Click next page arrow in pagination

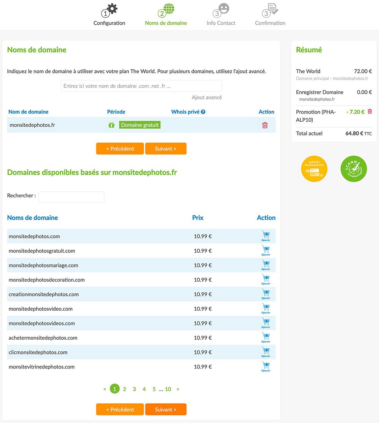(x=178, y=389)
